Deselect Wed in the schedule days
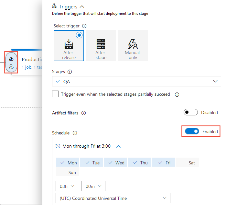This screenshot has height=205, width=226. click(x=115, y=162)
